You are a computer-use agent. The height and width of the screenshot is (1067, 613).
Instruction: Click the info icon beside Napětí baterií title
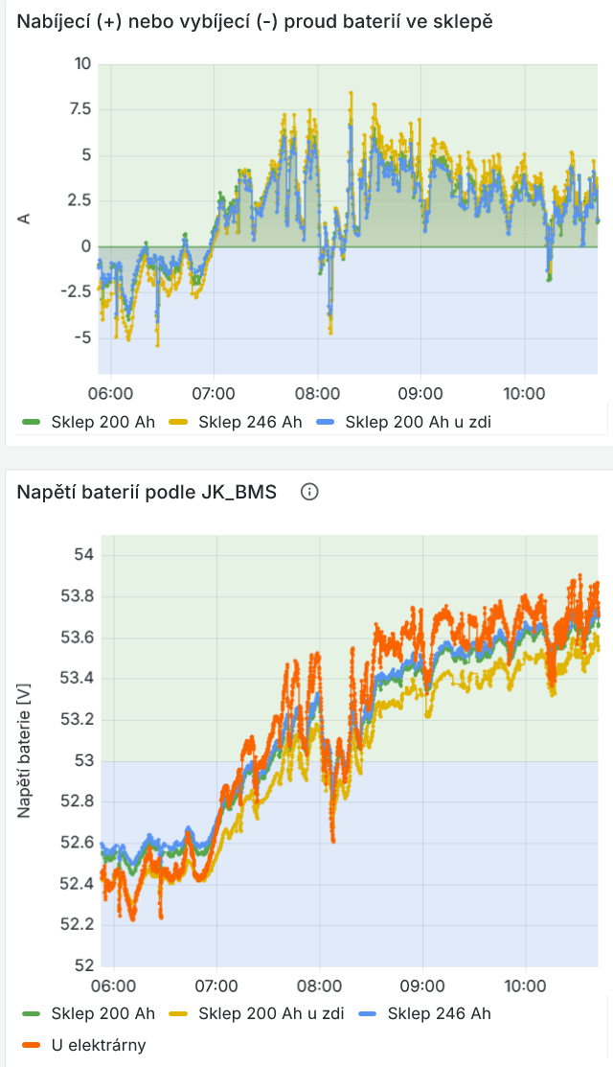(308, 492)
